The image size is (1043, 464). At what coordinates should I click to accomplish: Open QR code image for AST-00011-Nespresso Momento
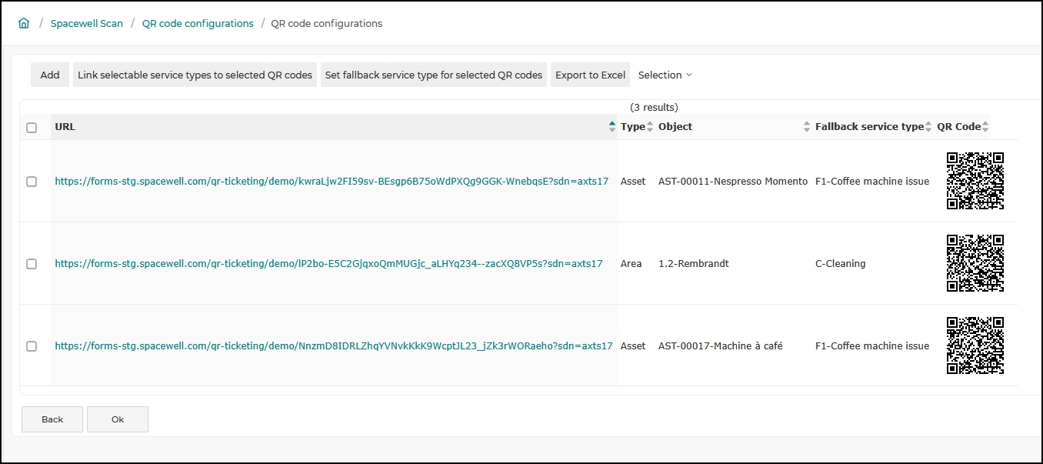coord(975,181)
